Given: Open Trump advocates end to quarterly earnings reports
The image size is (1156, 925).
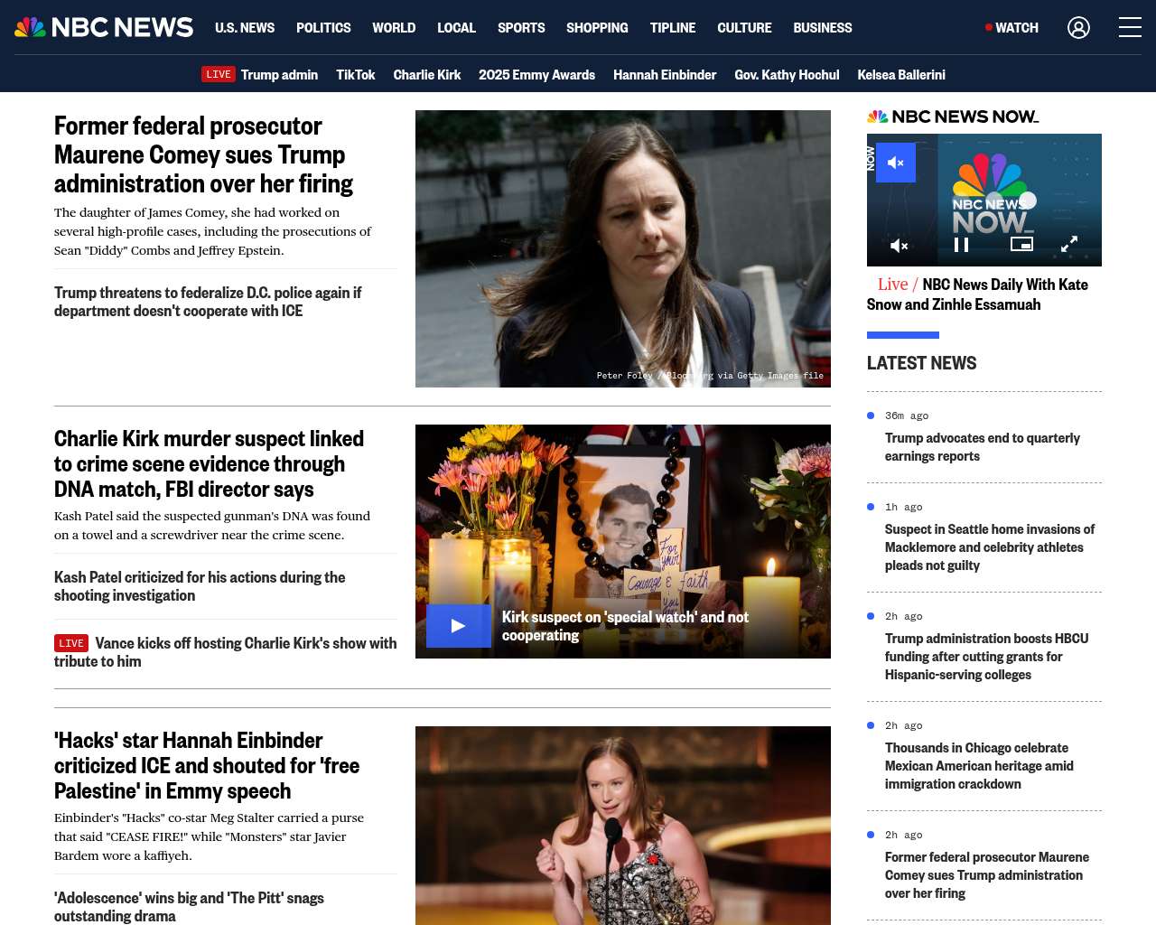Looking at the screenshot, I should 983,447.
